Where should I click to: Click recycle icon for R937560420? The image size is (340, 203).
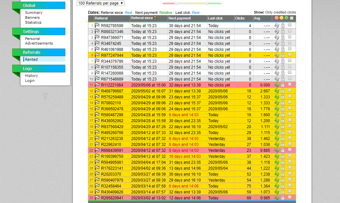[277, 126]
